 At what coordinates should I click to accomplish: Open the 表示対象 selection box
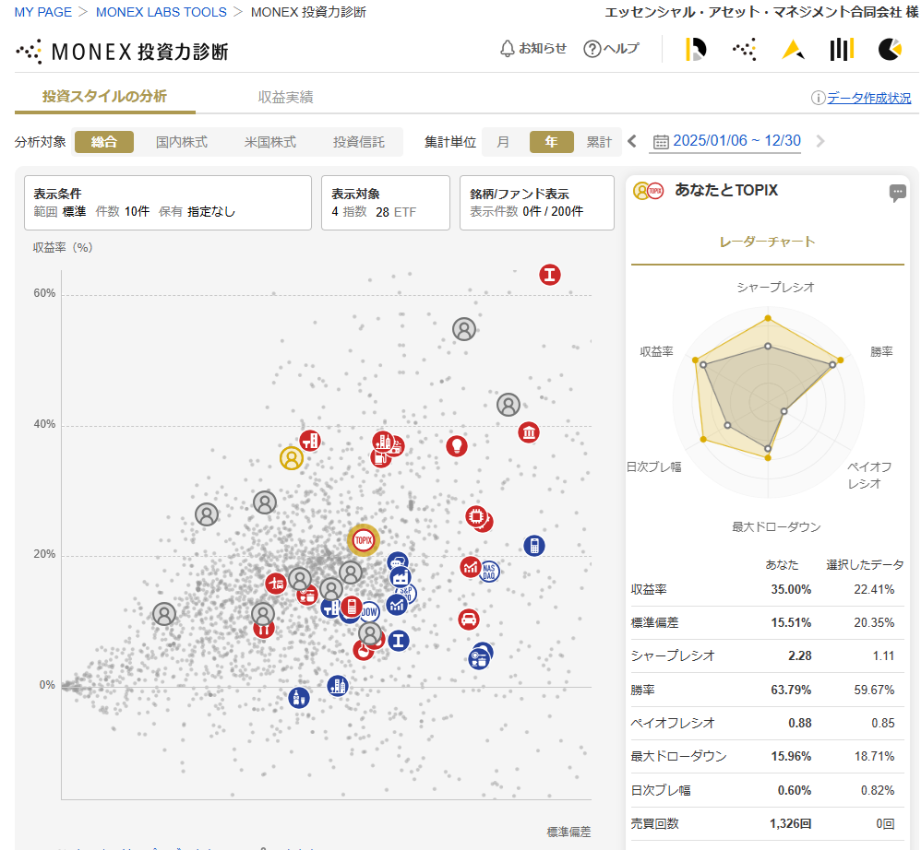point(386,203)
